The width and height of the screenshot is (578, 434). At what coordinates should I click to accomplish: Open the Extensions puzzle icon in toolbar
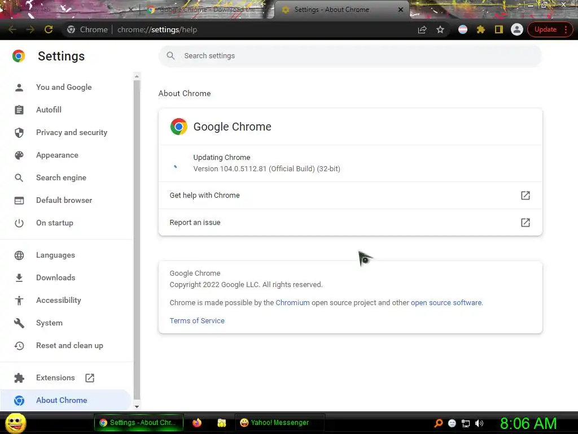[481, 29]
